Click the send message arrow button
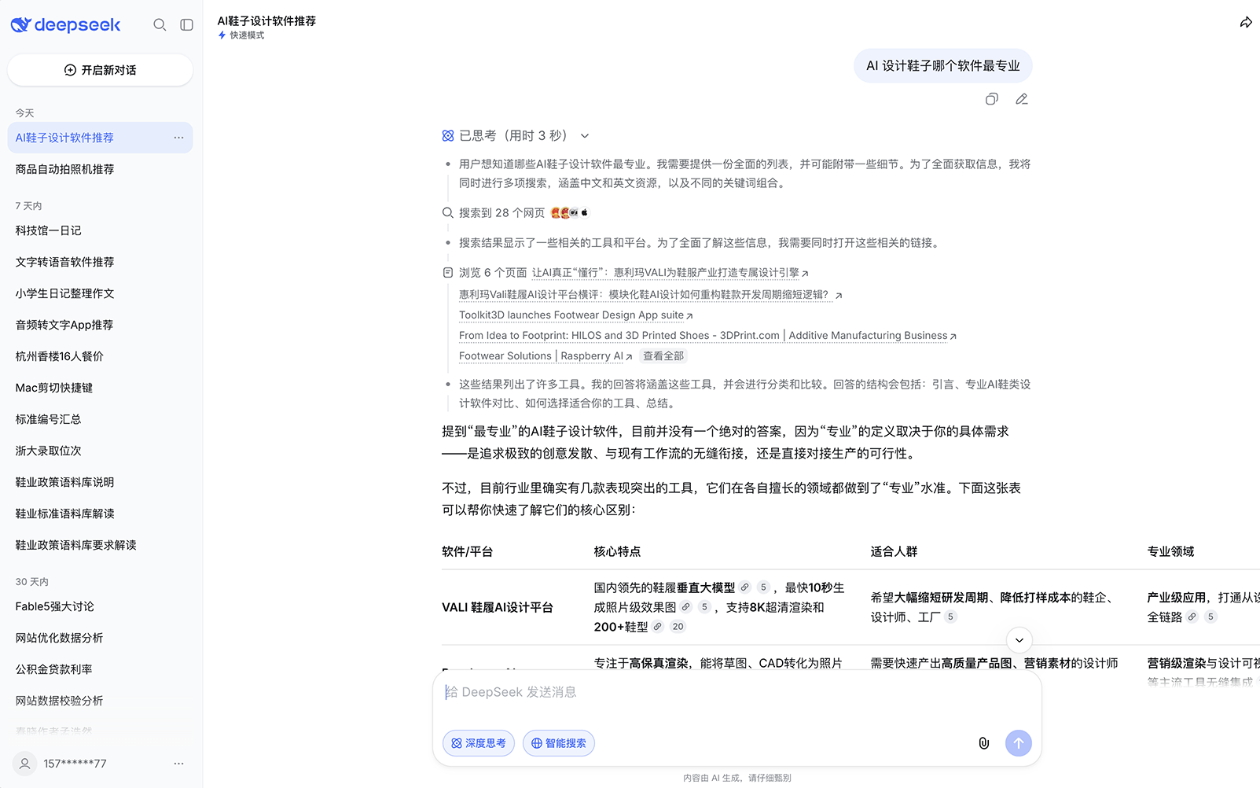This screenshot has height=788, width=1260. coord(1019,743)
